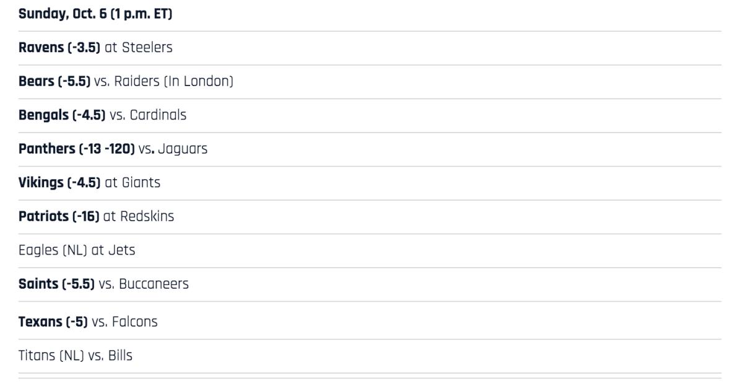Select the bold Texans (-5) text

[x=53, y=322]
